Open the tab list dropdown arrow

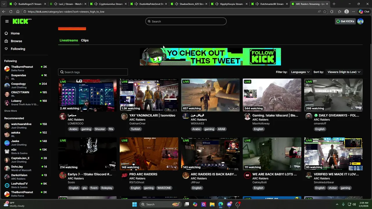pos(3,4)
